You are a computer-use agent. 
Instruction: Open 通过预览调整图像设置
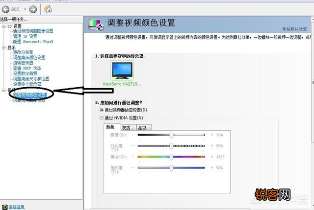tap(33, 31)
